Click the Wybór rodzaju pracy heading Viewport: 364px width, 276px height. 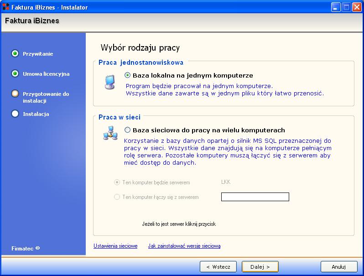point(140,48)
